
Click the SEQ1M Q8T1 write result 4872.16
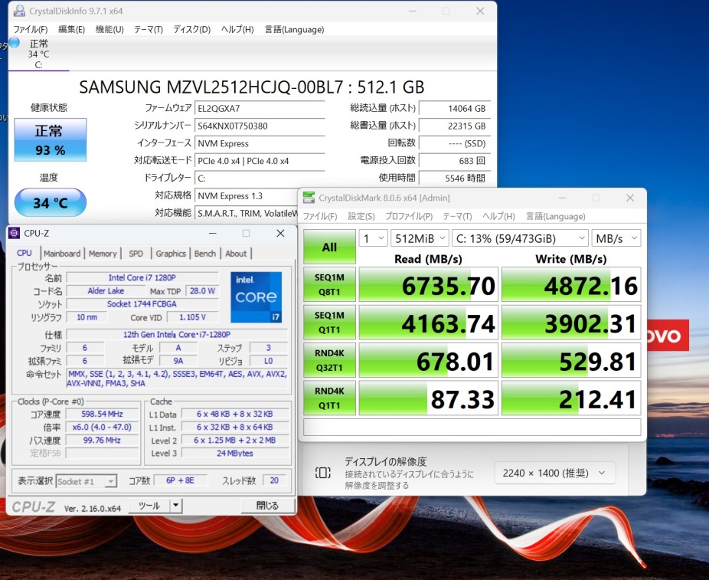[x=571, y=284]
